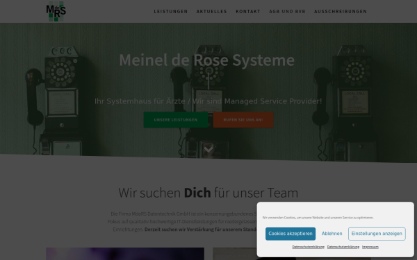
Task: Open the Impressum link in cookie banner
Action: (x=370, y=247)
